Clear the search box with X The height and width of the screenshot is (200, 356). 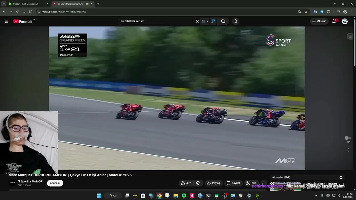click(x=197, y=21)
